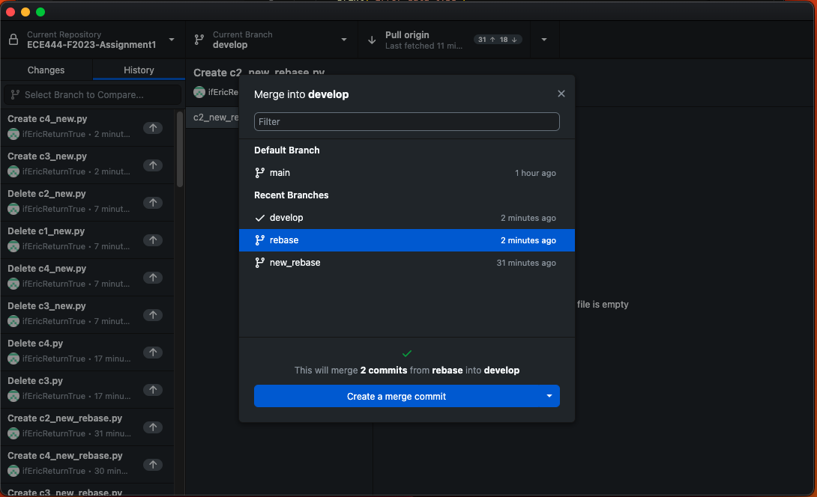
Task: Click the lock icon beside Current Repository
Action: click(13, 40)
